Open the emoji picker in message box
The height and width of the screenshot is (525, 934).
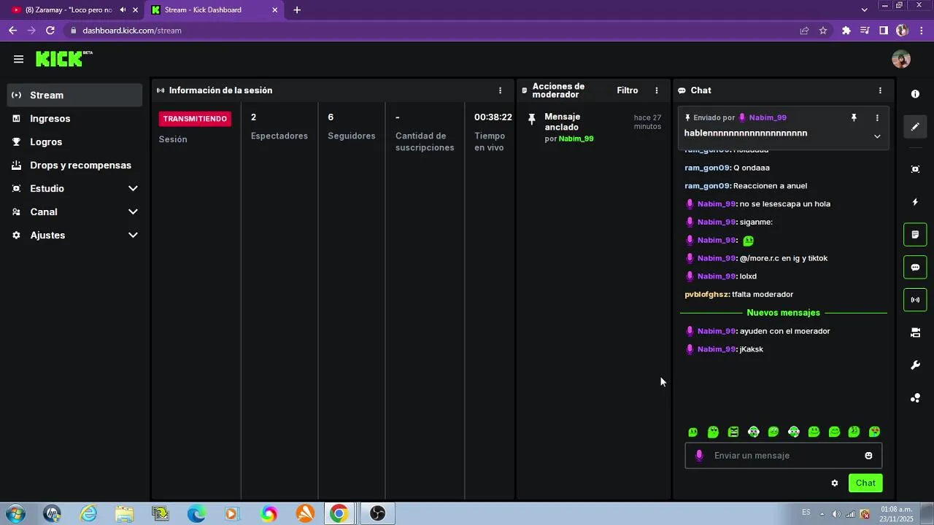868,456
